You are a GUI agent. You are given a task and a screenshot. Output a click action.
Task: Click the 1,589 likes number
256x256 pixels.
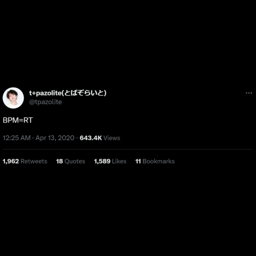[102, 161]
